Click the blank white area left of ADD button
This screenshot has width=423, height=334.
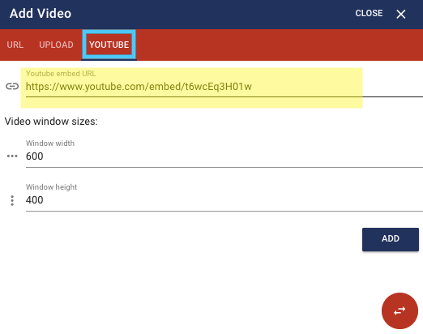189,239
